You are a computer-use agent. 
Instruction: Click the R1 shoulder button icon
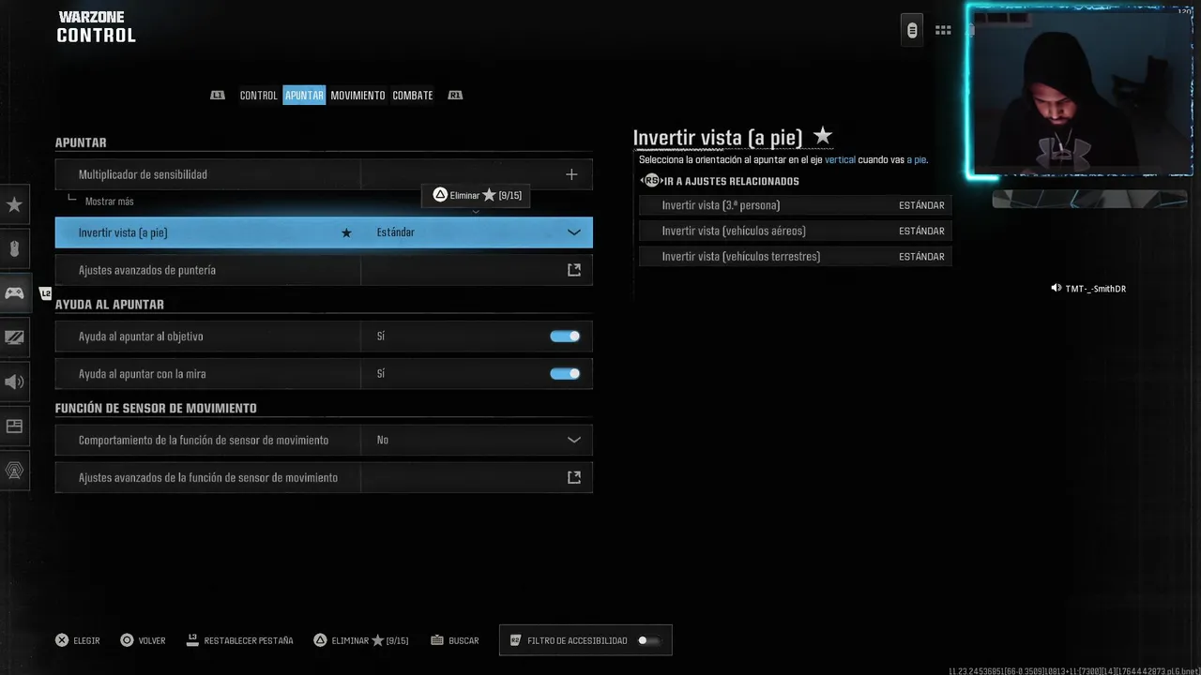pos(455,95)
